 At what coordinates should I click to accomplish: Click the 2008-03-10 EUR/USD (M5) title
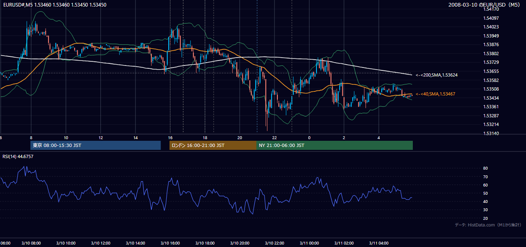[484, 5]
